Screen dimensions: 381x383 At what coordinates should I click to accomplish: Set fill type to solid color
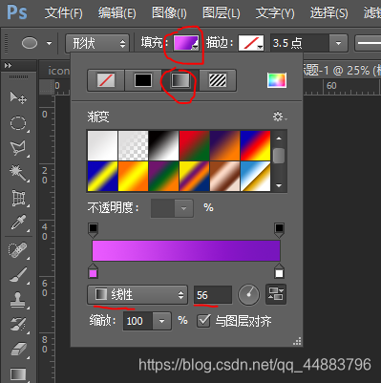coord(143,80)
